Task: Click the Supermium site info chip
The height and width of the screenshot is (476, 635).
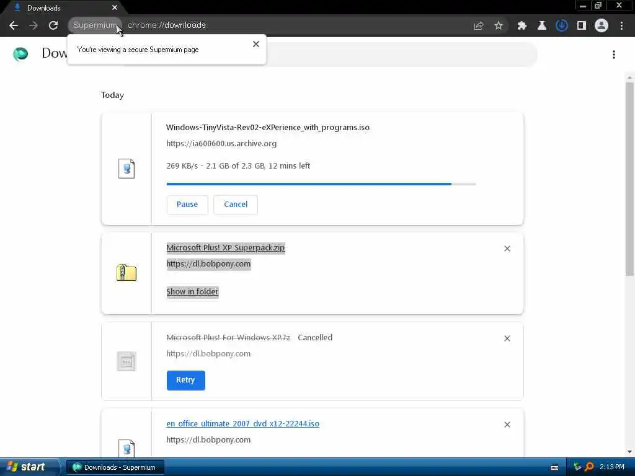Action: (x=95, y=25)
